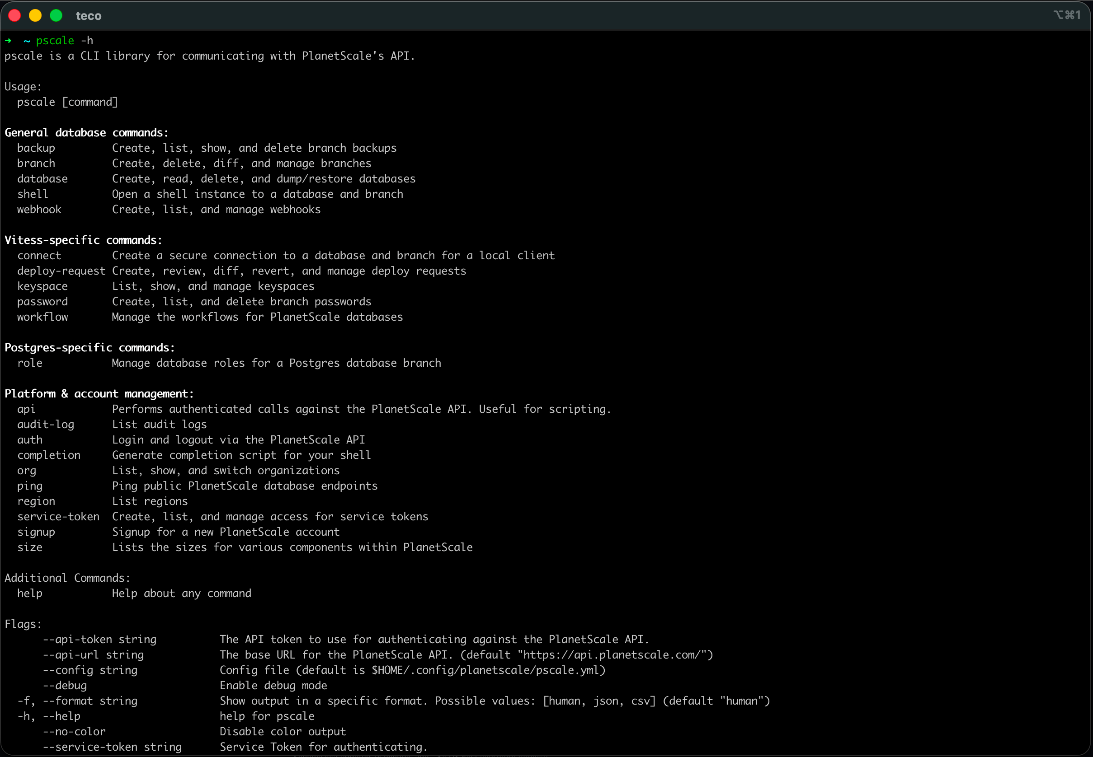The height and width of the screenshot is (757, 1093).
Task: Click the '--api-url string' flag
Action: [x=93, y=655]
